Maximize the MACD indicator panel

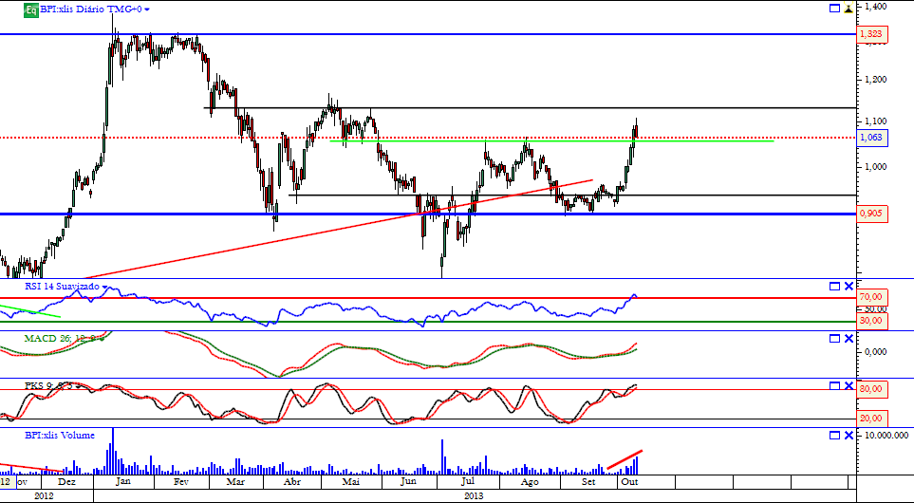click(834, 339)
